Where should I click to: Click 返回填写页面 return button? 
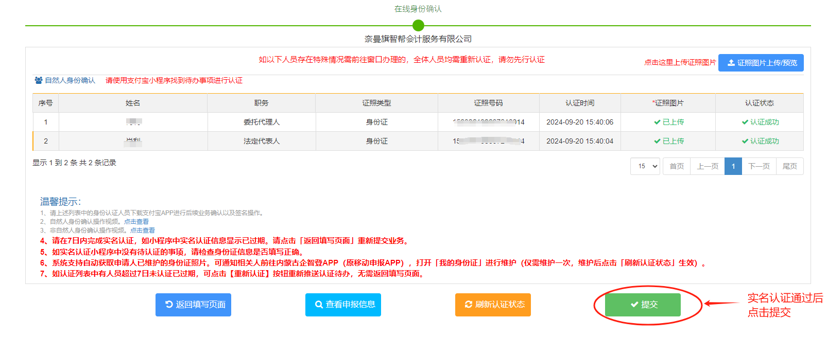click(193, 305)
